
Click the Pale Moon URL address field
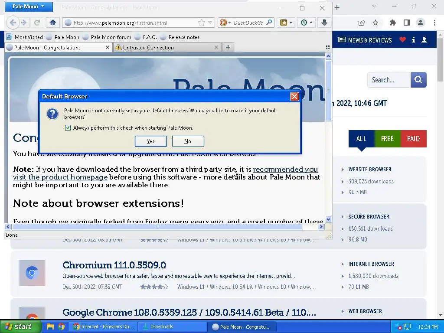click(134, 23)
